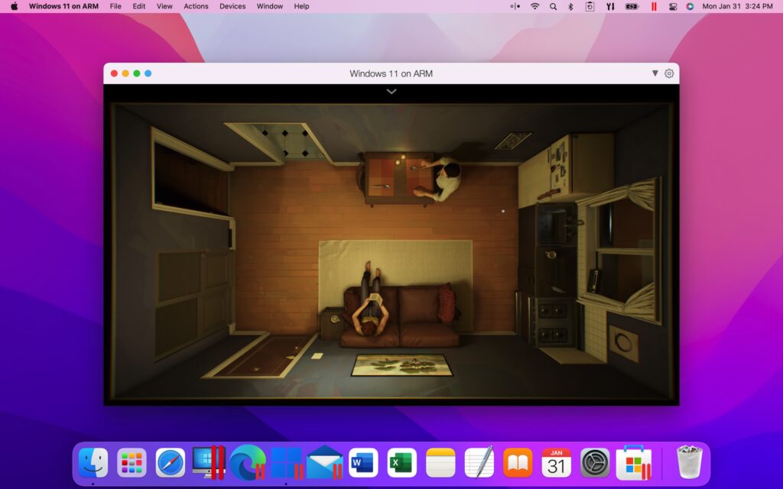Launch Microsoft Edge from the Dock
This screenshot has height=489, width=783.
coord(248,462)
